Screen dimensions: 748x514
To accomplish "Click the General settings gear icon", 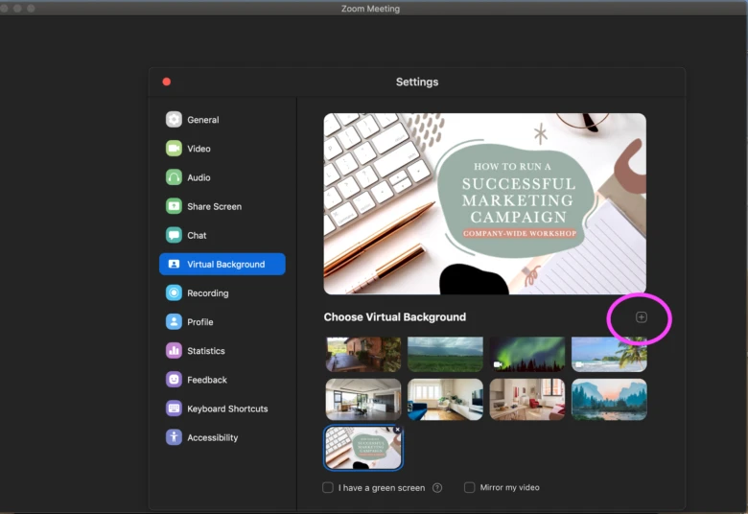I will 174,120.
